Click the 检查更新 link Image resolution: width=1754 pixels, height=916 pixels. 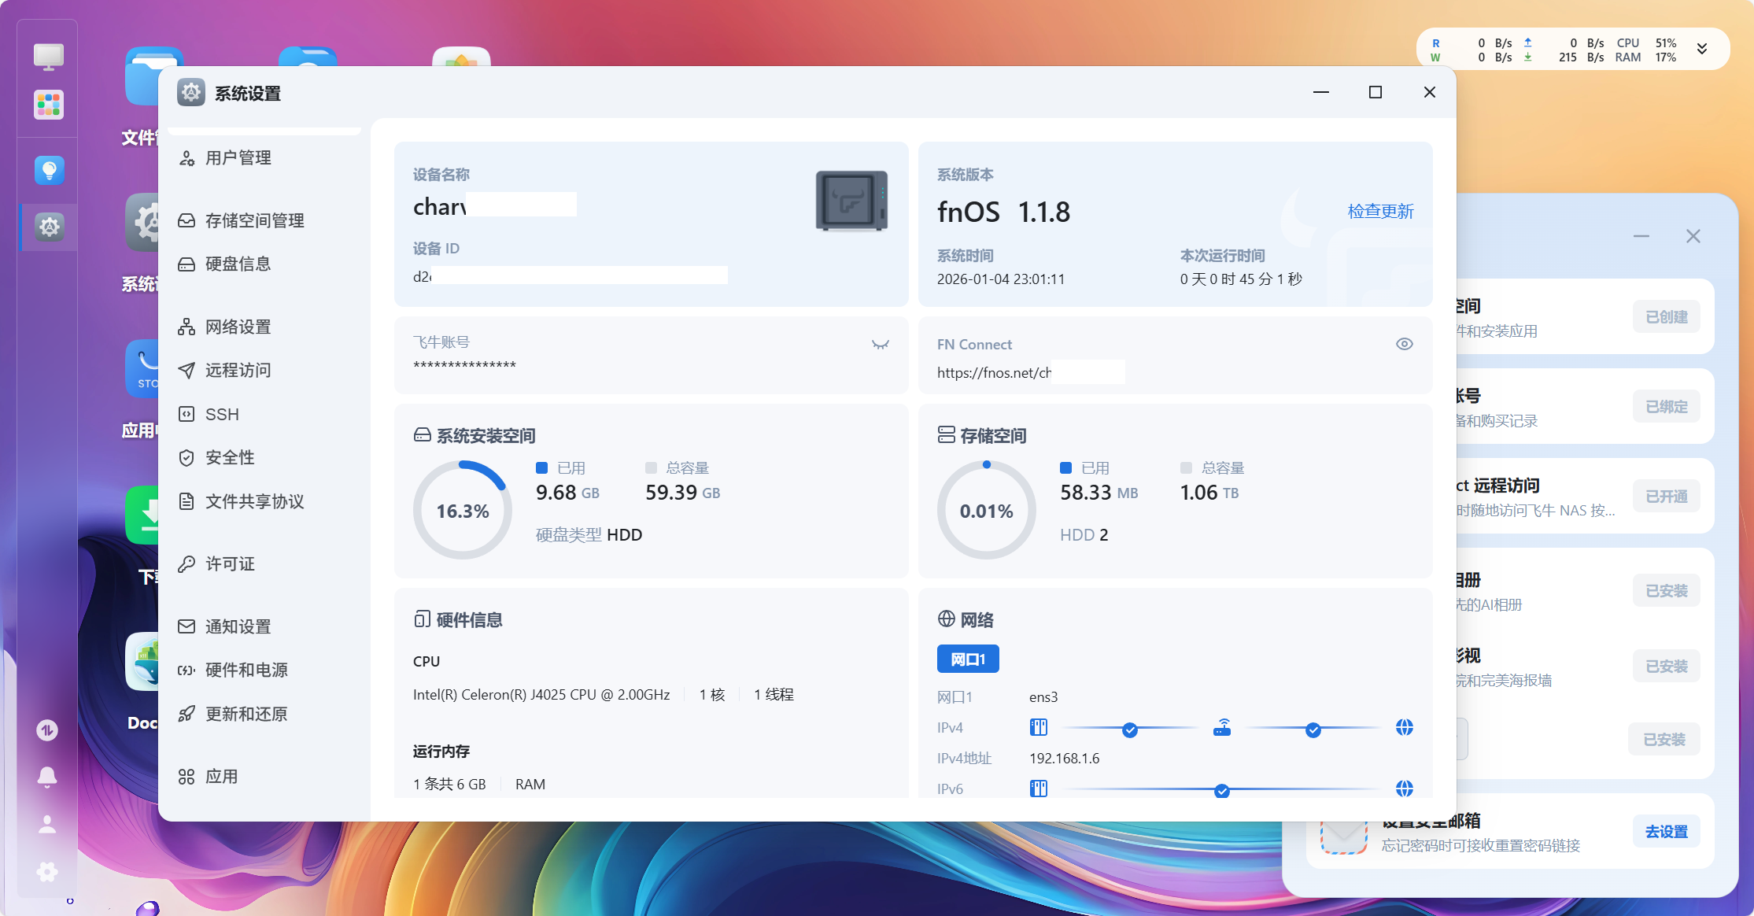click(1380, 211)
